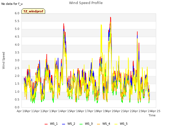172x129 pixels.
Task: Click the Wind Speed Profile chart title
Action: (86, 3)
